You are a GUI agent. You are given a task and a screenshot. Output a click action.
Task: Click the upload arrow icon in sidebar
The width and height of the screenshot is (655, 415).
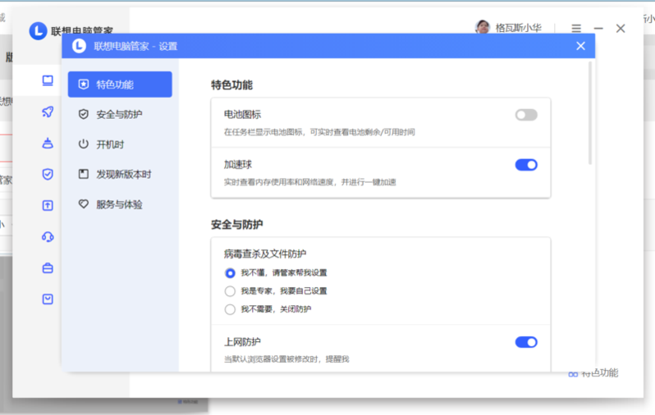[x=48, y=205]
